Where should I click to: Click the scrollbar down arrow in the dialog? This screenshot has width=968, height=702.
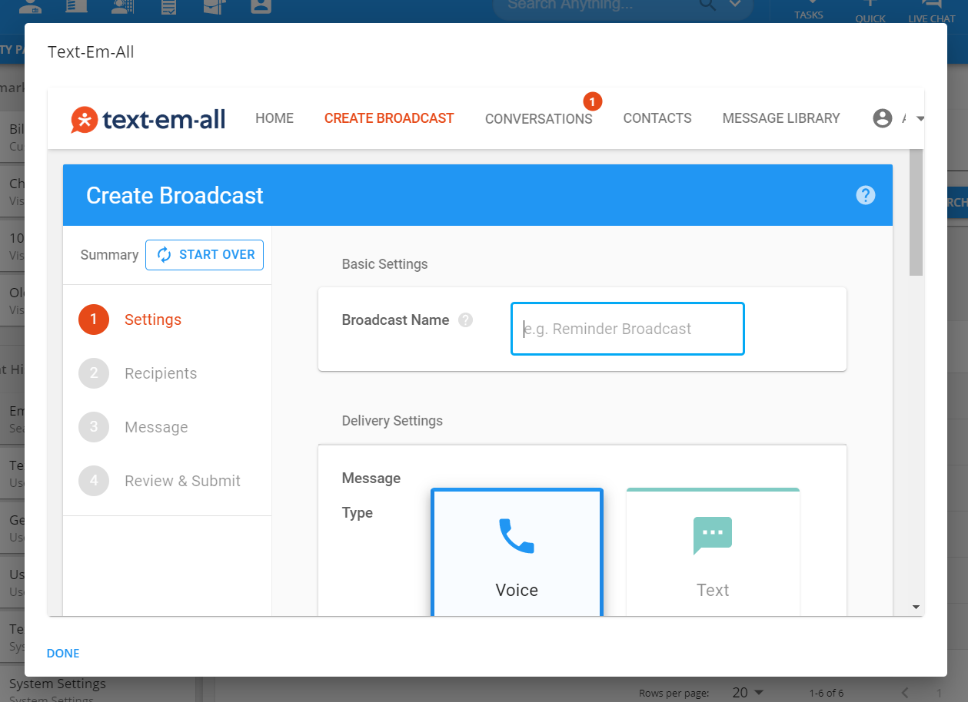tap(916, 607)
